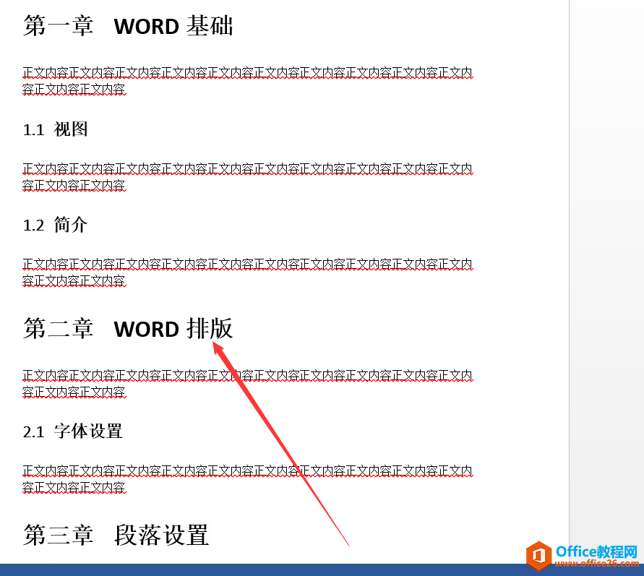
Task: Click the body text below heading 1.2 简介
Action: tap(246, 271)
